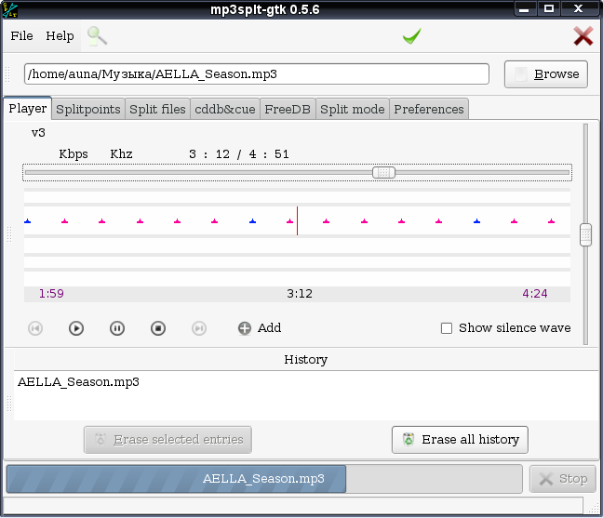Click the song progress slider handle

pos(383,173)
